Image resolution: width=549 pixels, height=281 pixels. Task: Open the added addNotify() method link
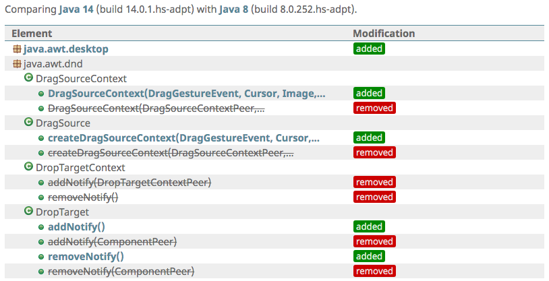point(76,227)
